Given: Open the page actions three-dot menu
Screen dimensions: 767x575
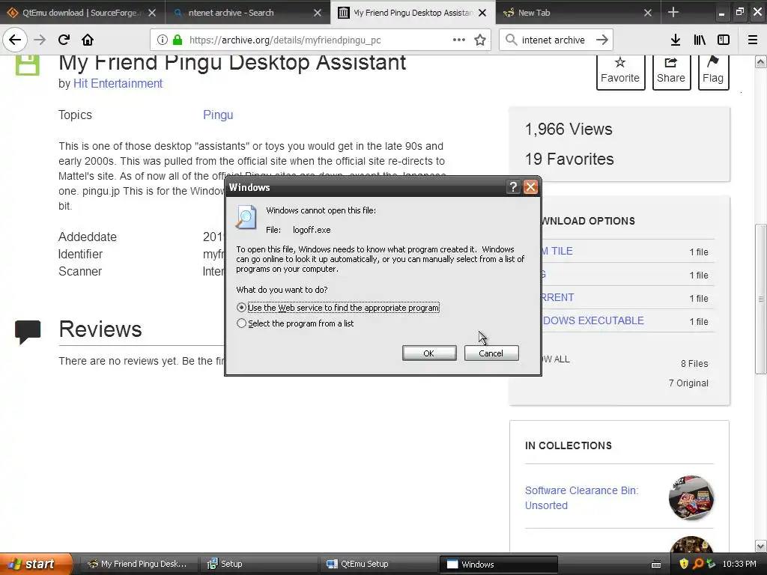Looking at the screenshot, I should (x=459, y=40).
